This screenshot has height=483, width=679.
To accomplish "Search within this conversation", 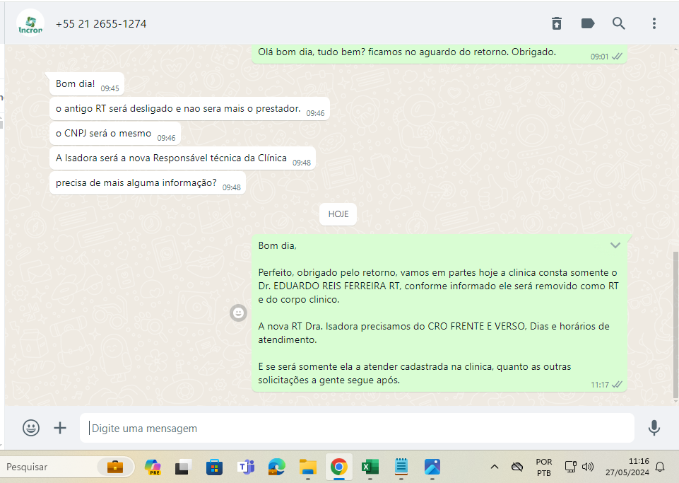I will (619, 23).
